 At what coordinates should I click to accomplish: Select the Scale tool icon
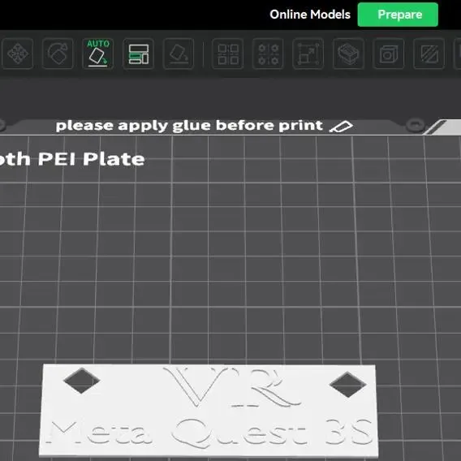(308, 54)
